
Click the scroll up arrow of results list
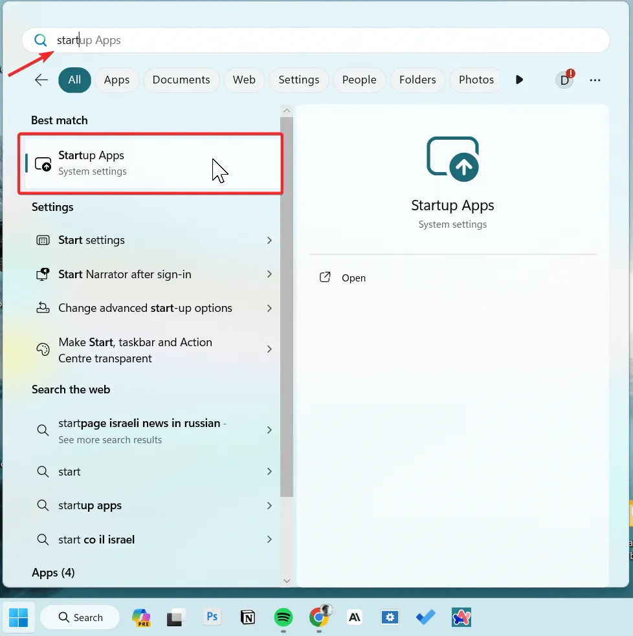pyautogui.click(x=287, y=111)
